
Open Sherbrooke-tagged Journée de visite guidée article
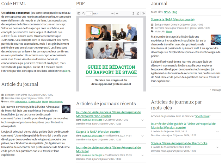tap(183, 126)
